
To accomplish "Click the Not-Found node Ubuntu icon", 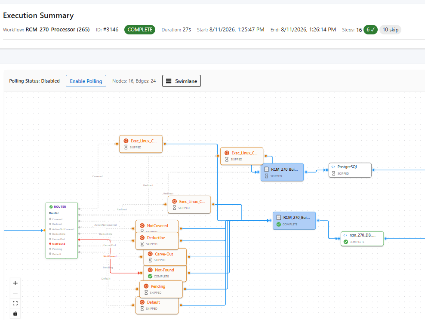I will click(x=150, y=270).
